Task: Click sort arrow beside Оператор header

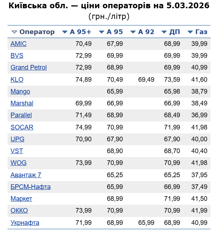Action: tap(14, 32)
